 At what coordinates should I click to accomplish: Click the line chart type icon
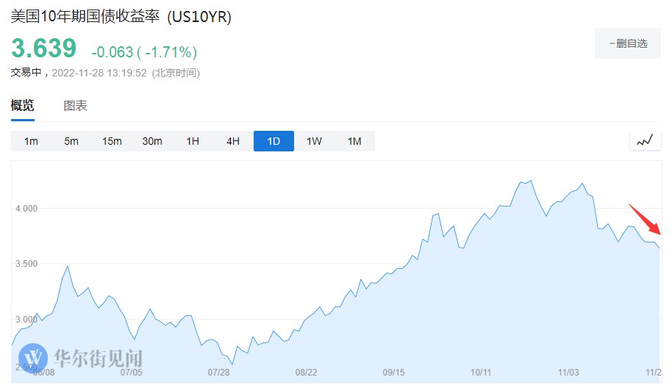646,140
